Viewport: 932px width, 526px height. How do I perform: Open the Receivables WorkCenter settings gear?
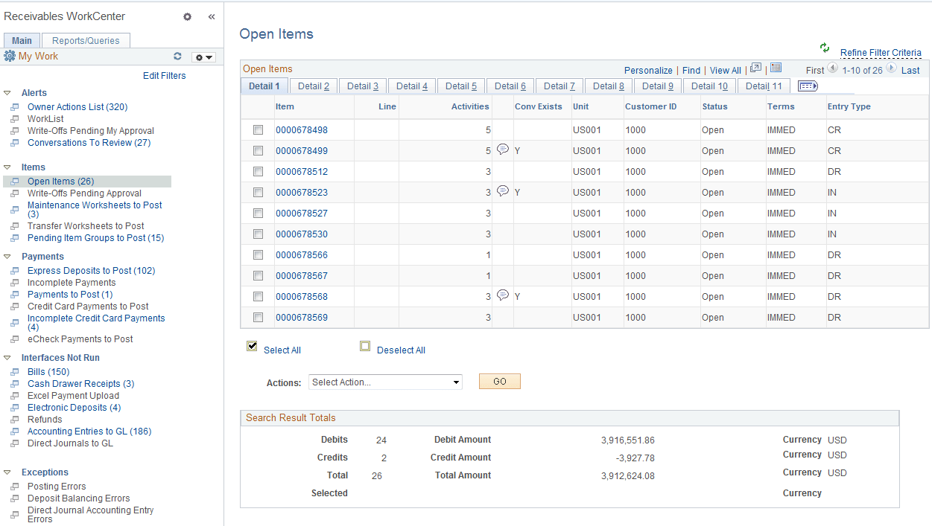pyautogui.click(x=187, y=16)
